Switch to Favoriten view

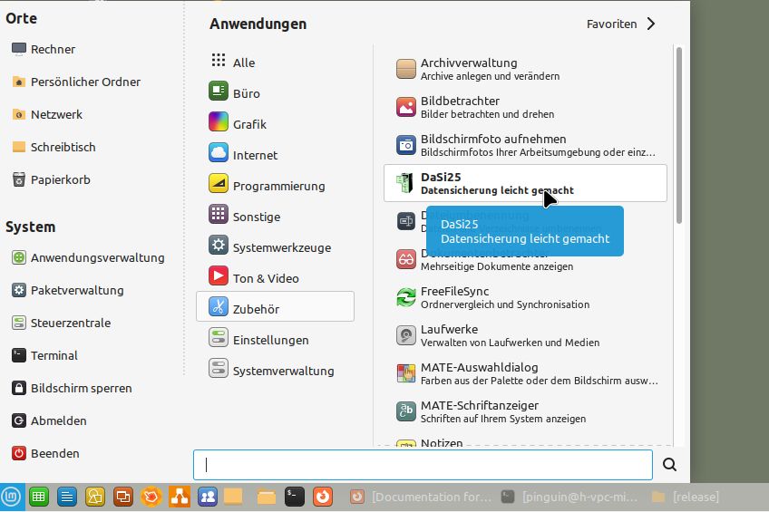point(620,24)
